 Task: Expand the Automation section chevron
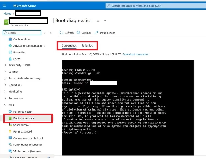click(5, 98)
